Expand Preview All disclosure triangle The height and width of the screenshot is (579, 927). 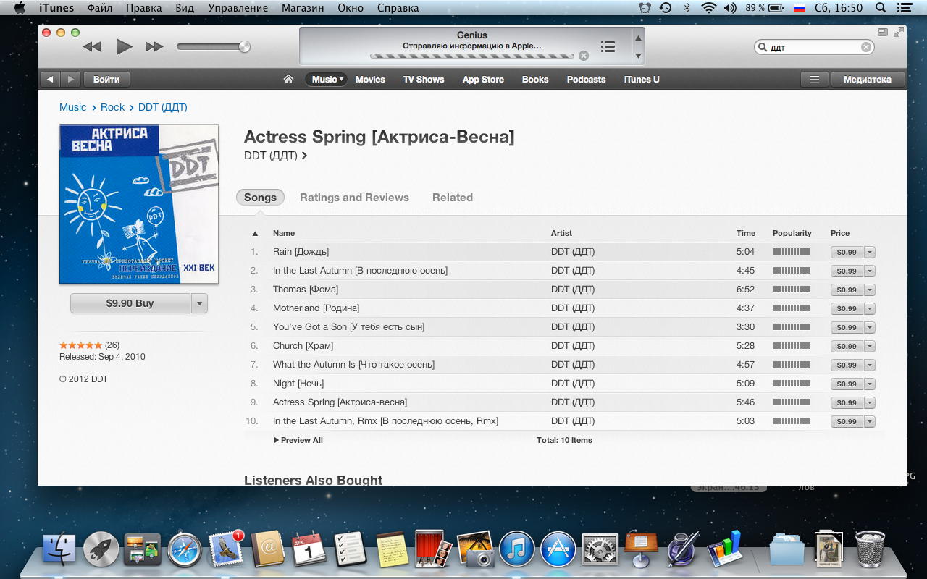point(276,440)
